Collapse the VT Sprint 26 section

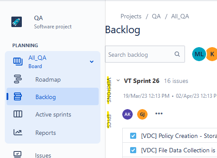(118, 80)
